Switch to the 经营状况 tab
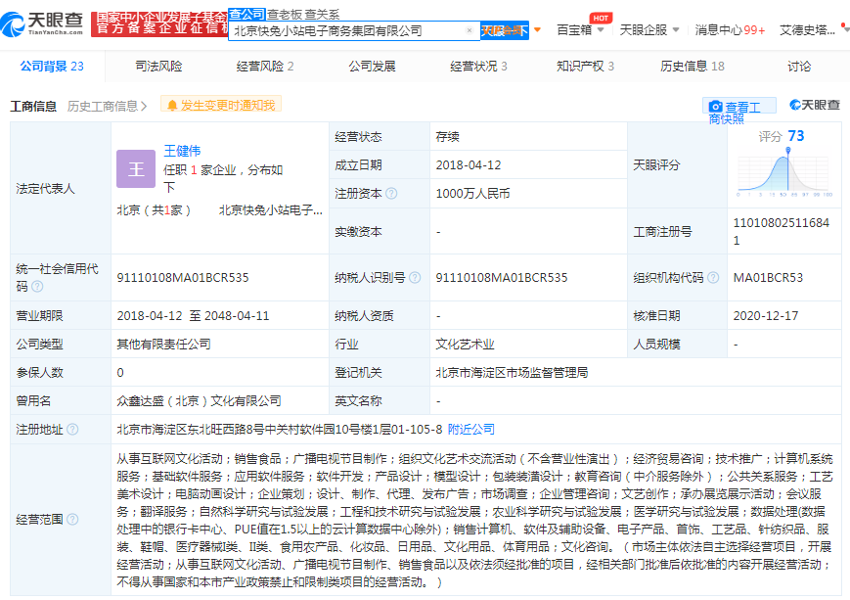 click(478, 67)
